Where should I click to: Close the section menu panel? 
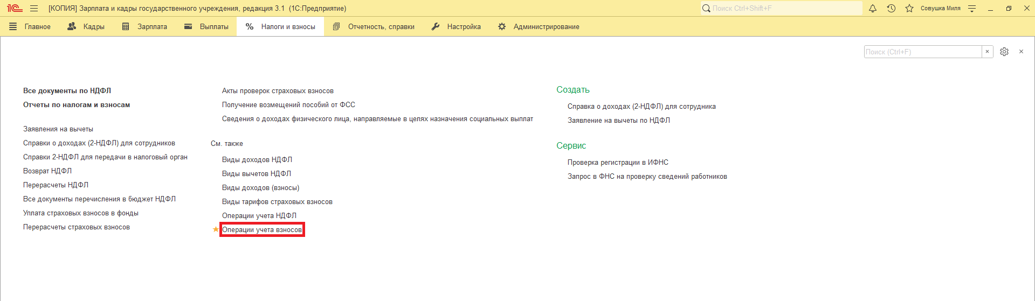point(1021,52)
